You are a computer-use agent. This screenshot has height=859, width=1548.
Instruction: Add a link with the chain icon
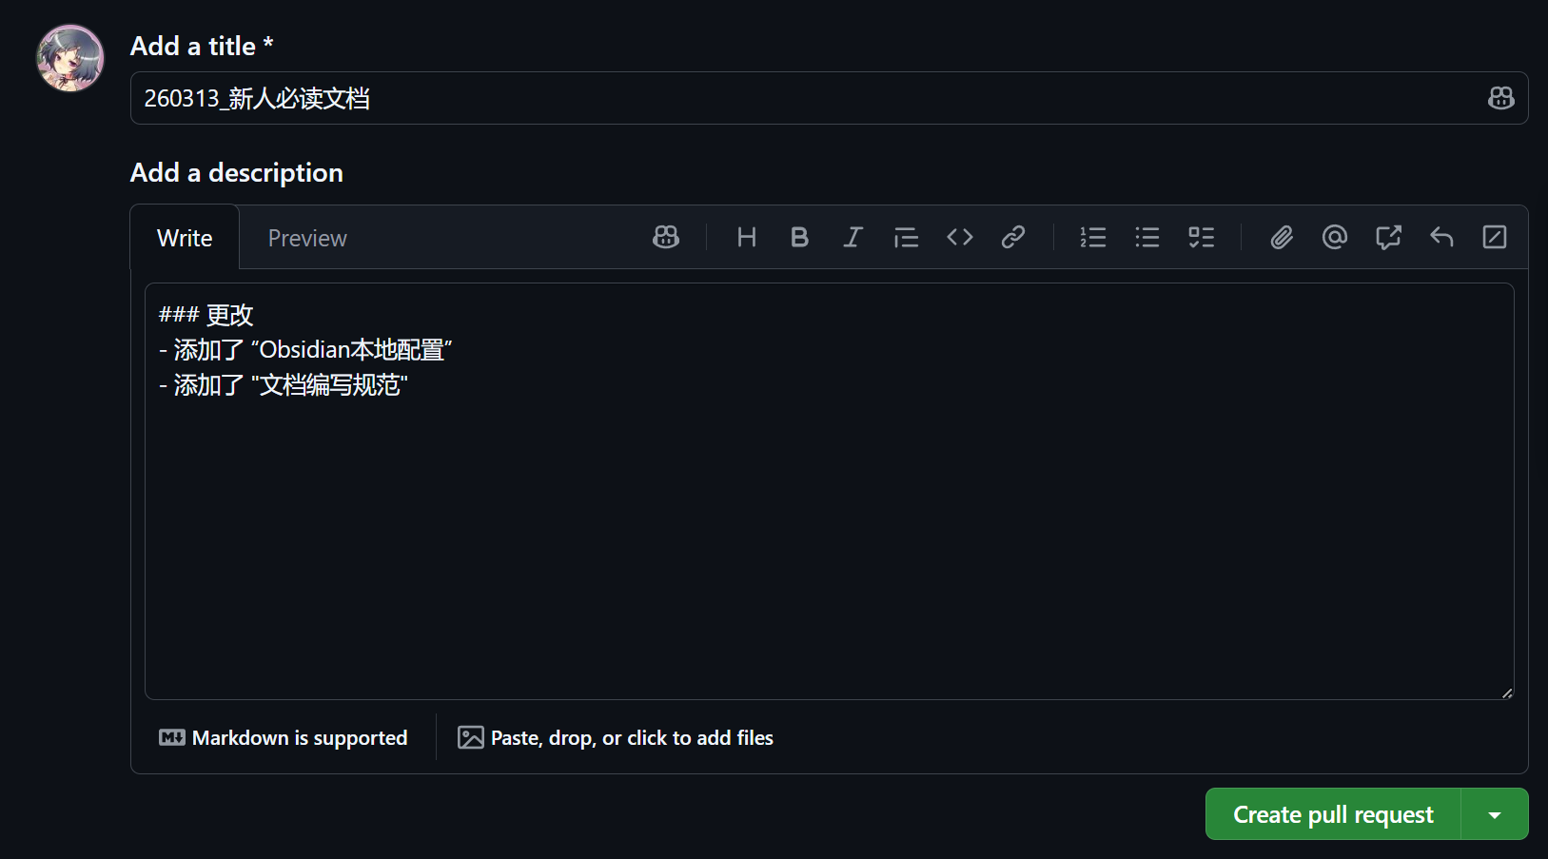point(1012,237)
